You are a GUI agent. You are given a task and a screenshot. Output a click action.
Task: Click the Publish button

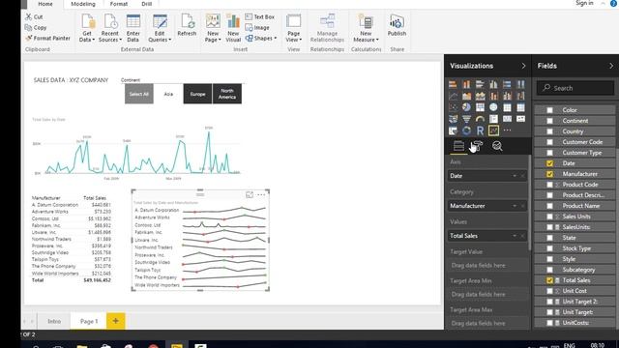coord(397,26)
